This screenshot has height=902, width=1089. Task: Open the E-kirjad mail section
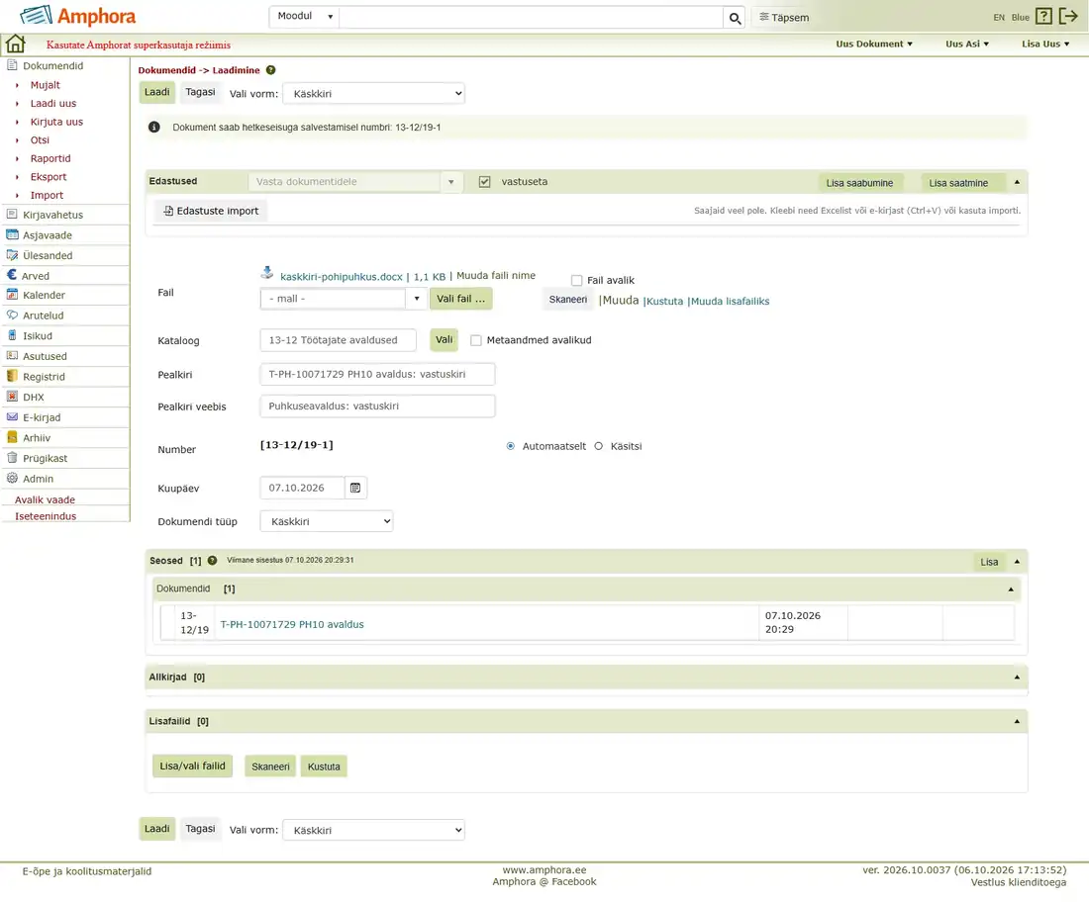[42, 417]
